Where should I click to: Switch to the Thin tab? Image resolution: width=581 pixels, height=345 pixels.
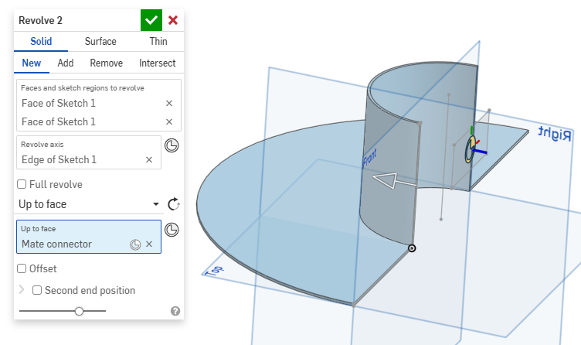pos(158,42)
